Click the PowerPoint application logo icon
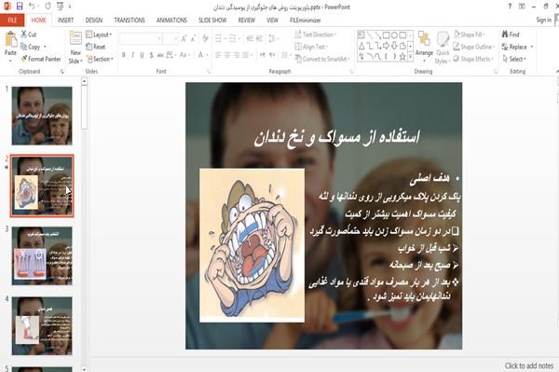This screenshot has width=559, height=372. tap(7, 7)
